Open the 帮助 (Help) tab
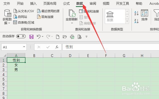The height and width of the screenshot is (99, 159). click(x=139, y=4)
